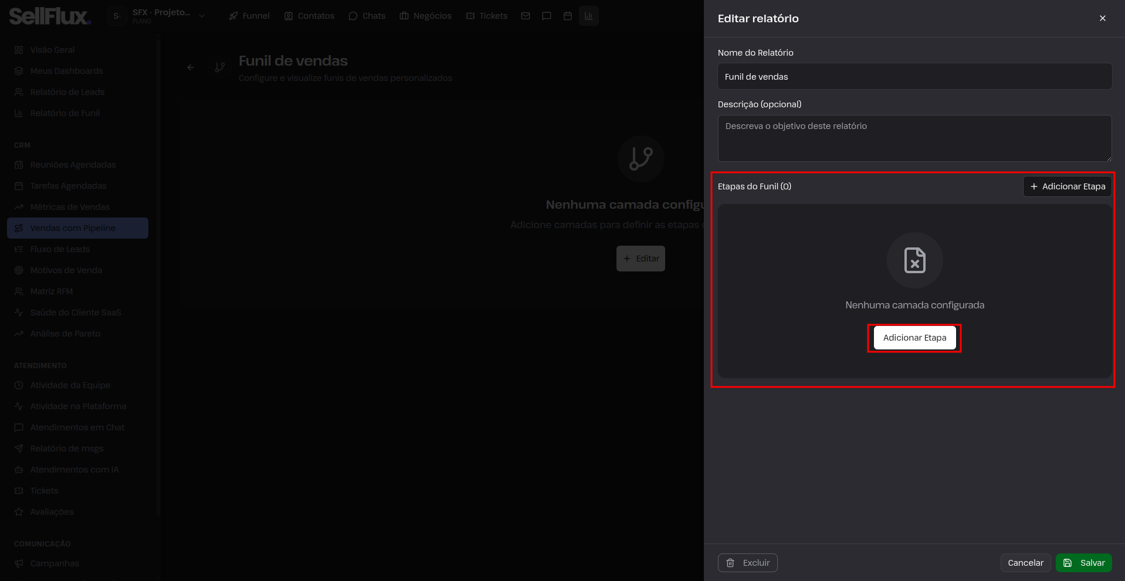Screen dimensions: 1125x581
Task: Open Atividade na Plataforma in the sidebar
Action: point(77,406)
